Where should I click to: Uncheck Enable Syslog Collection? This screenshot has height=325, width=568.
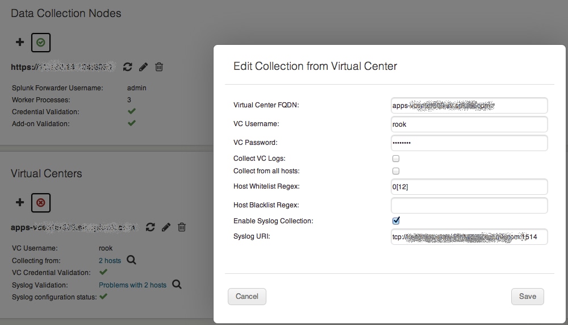[396, 220]
